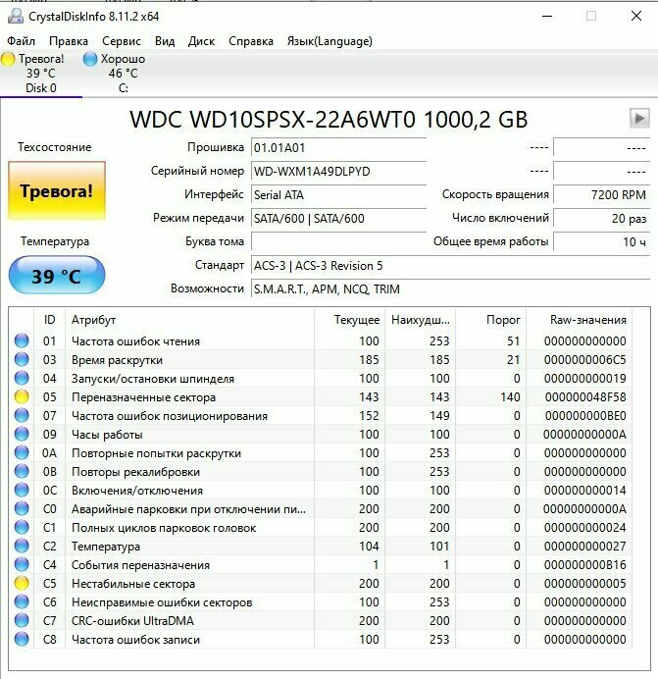Click the drive model title WDC WD10SPSX-22A6WT0
658x679 pixels.
tap(329, 119)
